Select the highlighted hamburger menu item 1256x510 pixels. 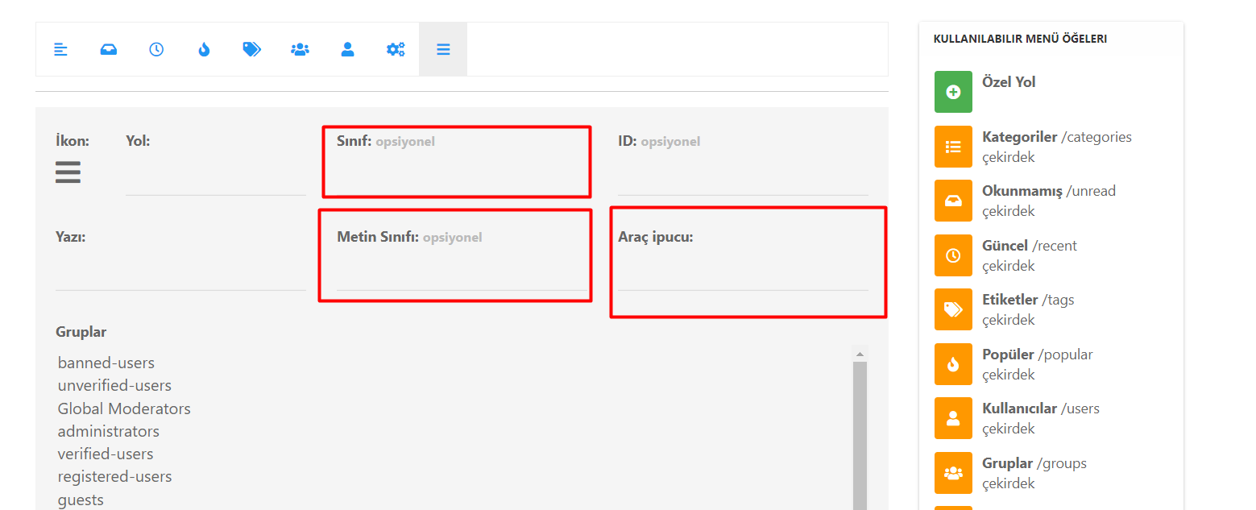click(443, 49)
